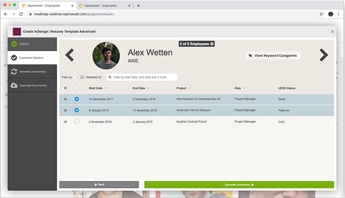The width and height of the screenshot is (345, 198).
Task: Open the Chrome three-dot menu
Action: [338, 14]
